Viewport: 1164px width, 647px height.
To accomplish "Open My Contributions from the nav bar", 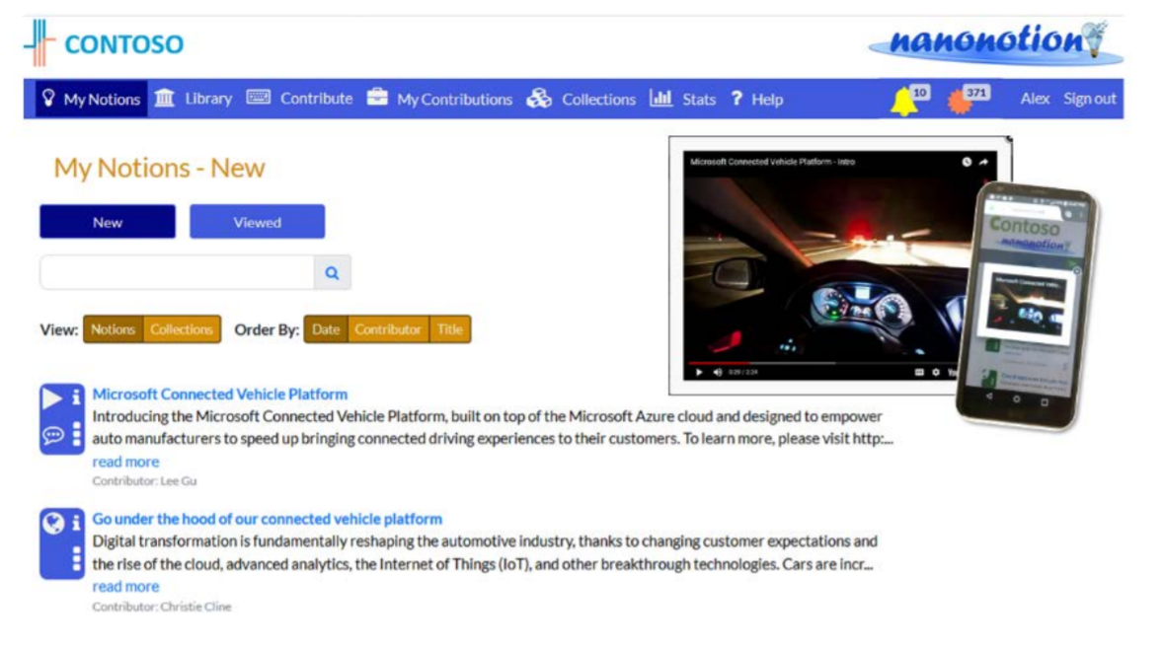I will (439, 99).
